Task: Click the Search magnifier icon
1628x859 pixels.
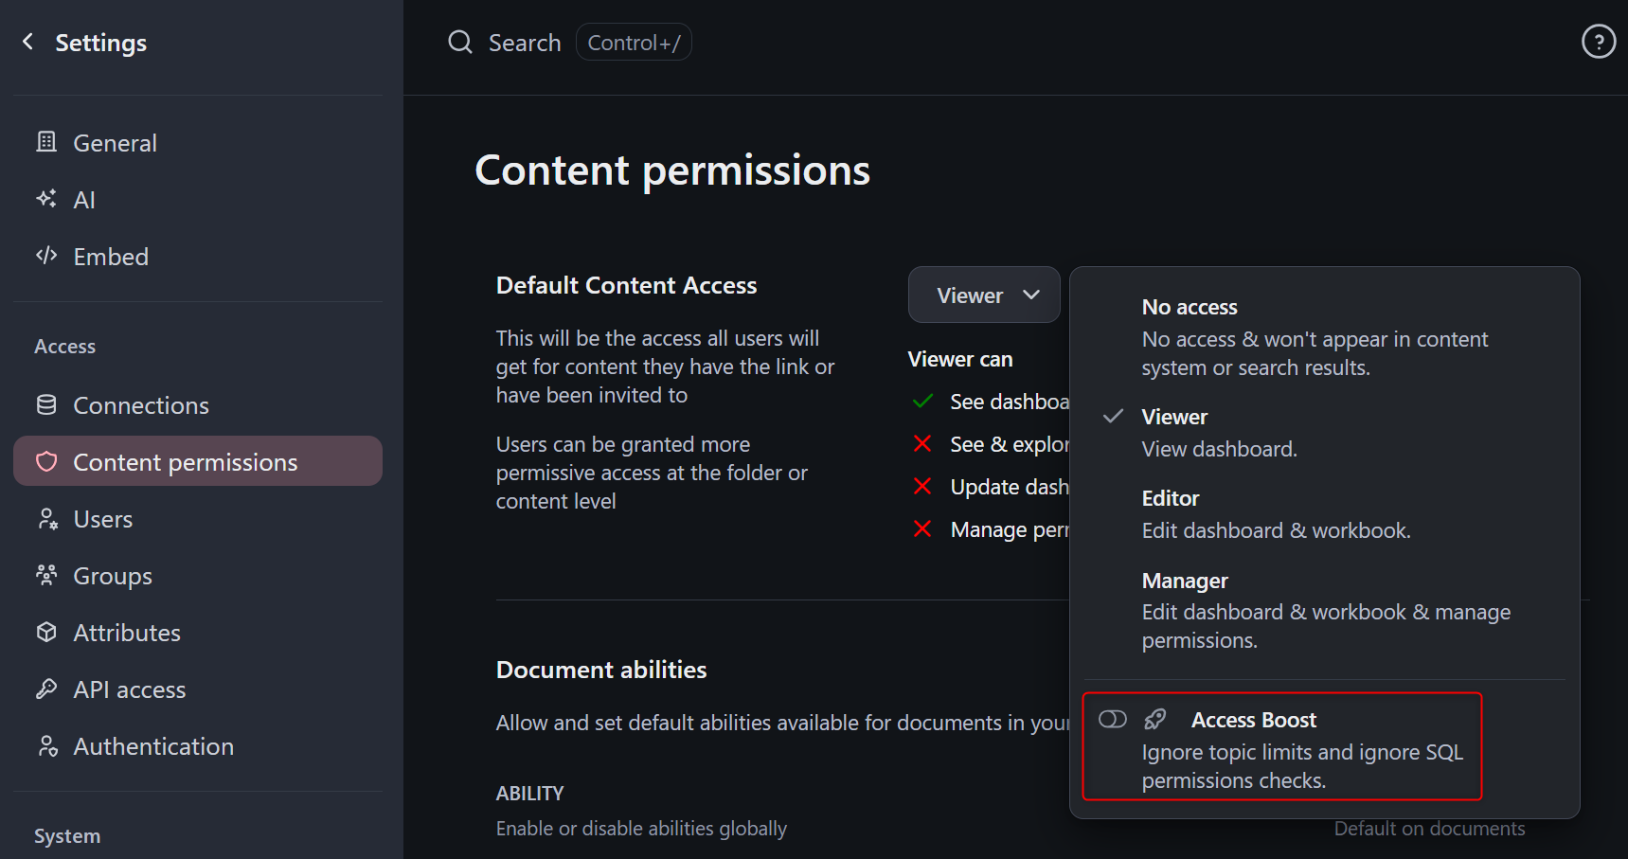Action: [x=460, y=43]
